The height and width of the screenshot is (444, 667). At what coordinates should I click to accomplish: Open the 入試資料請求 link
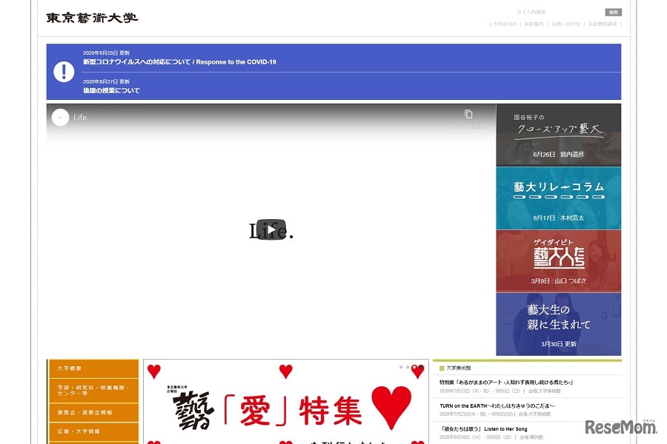[x=603, y=24]
